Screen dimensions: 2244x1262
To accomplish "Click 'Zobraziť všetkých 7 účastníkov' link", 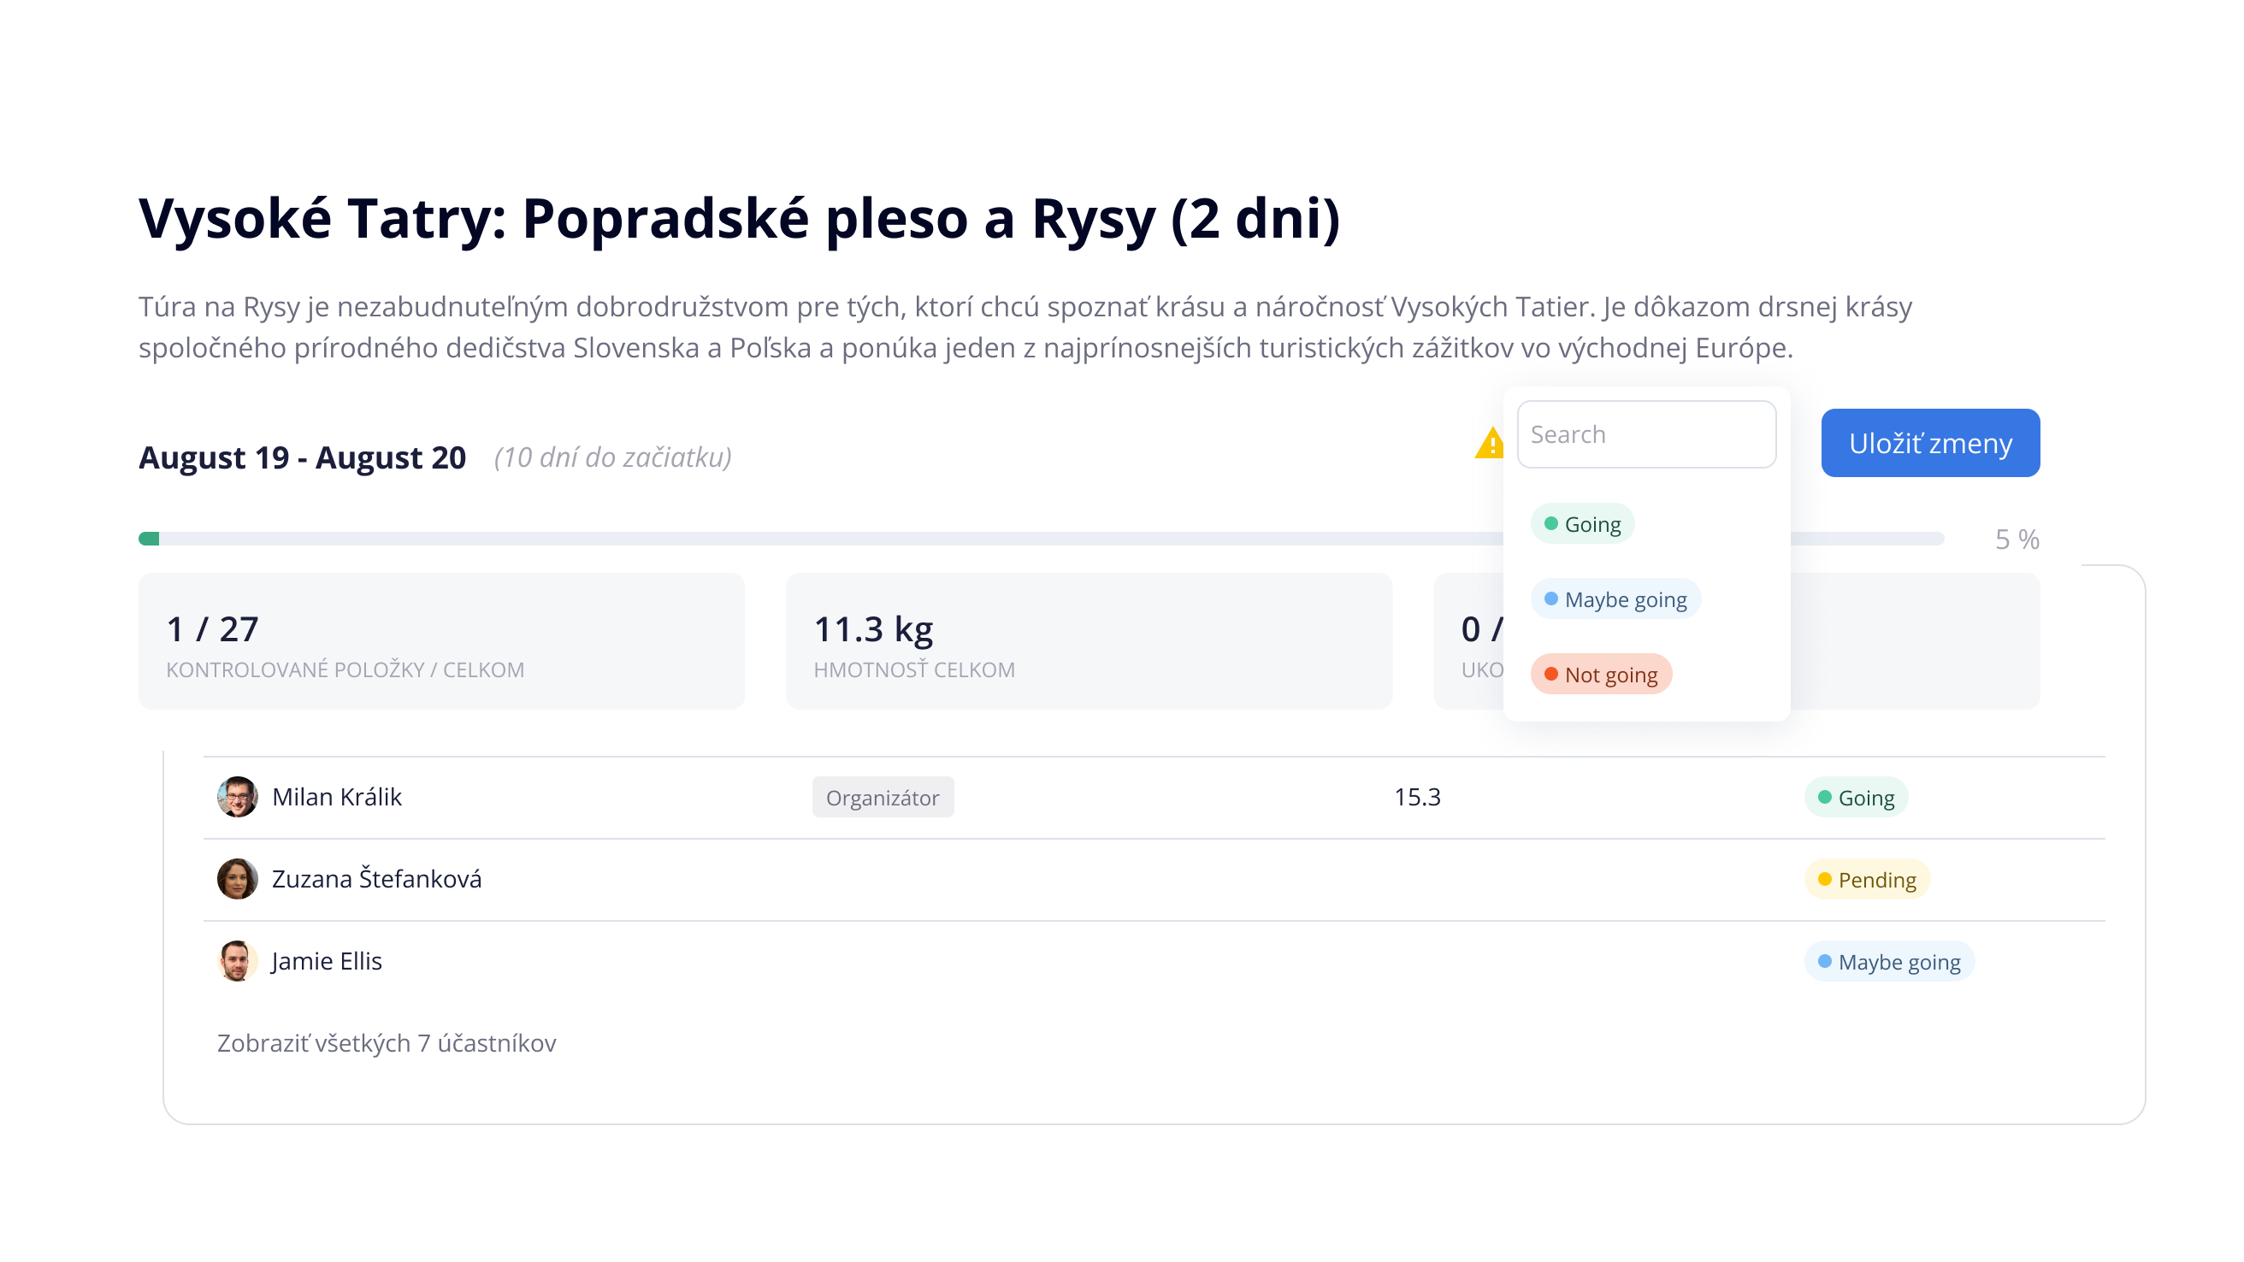I will [x=386, y=1043].
